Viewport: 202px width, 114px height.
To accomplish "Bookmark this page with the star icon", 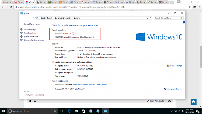I will pyautogui.click(x=190, y=7).
